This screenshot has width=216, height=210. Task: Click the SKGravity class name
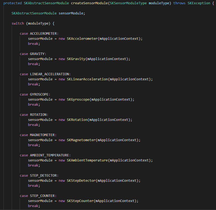click(x=76, y=59)
